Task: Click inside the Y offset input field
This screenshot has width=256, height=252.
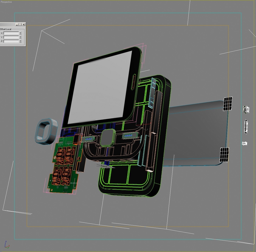Action: tap(12, 37)
